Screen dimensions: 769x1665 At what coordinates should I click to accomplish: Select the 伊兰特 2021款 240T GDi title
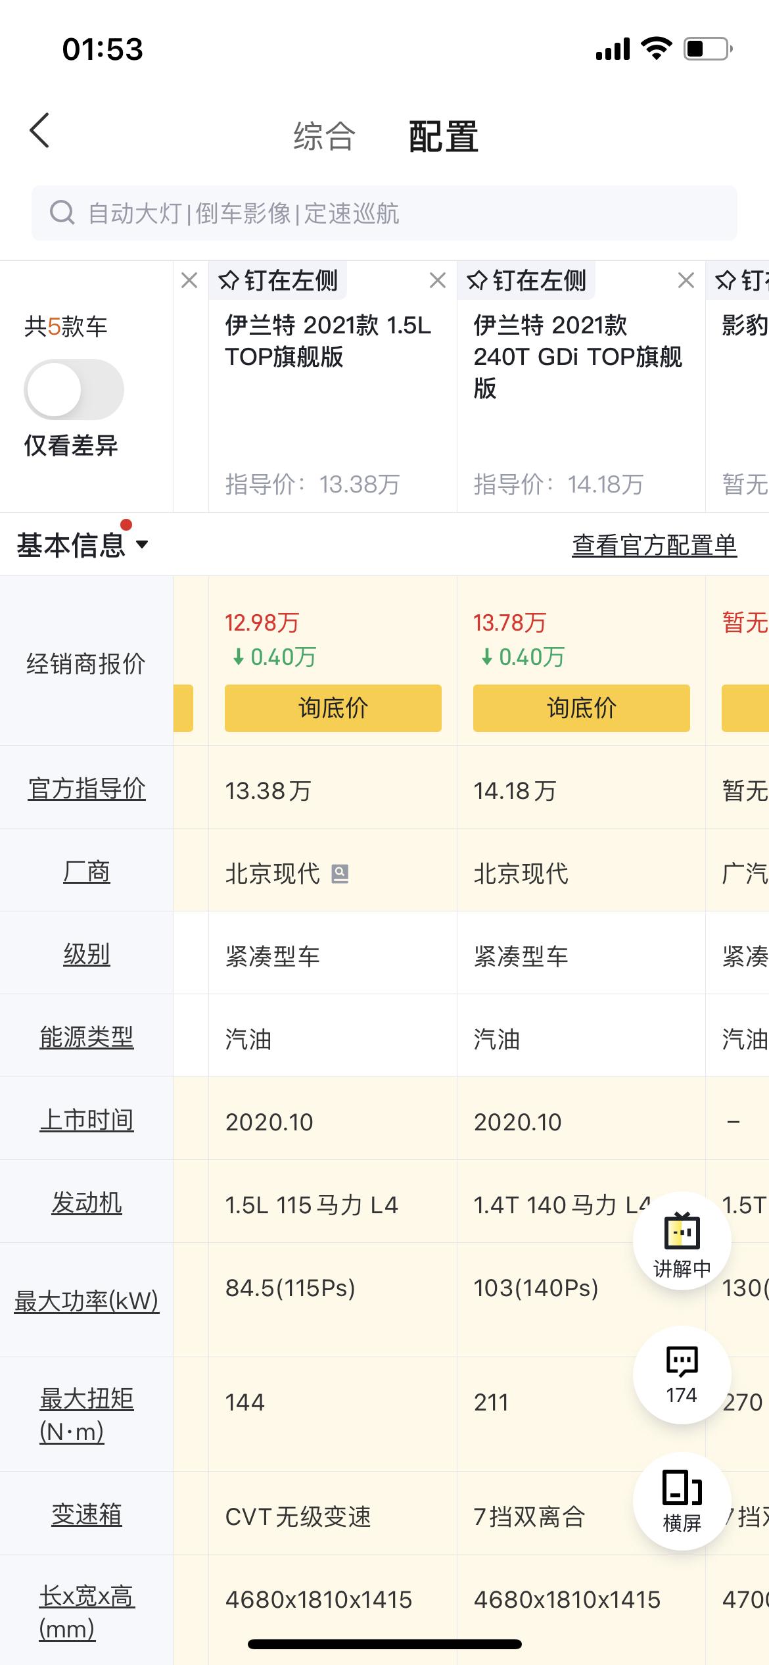(x=578, y=356)
